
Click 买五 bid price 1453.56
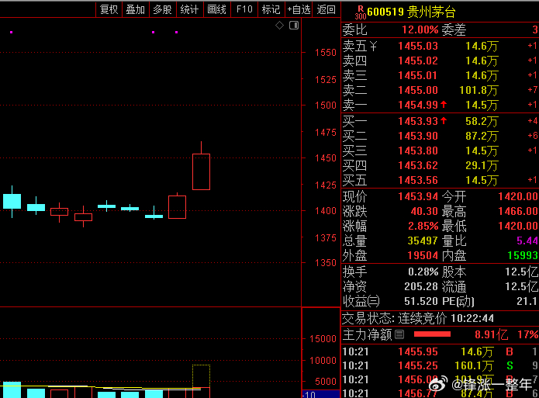point(418,180)
